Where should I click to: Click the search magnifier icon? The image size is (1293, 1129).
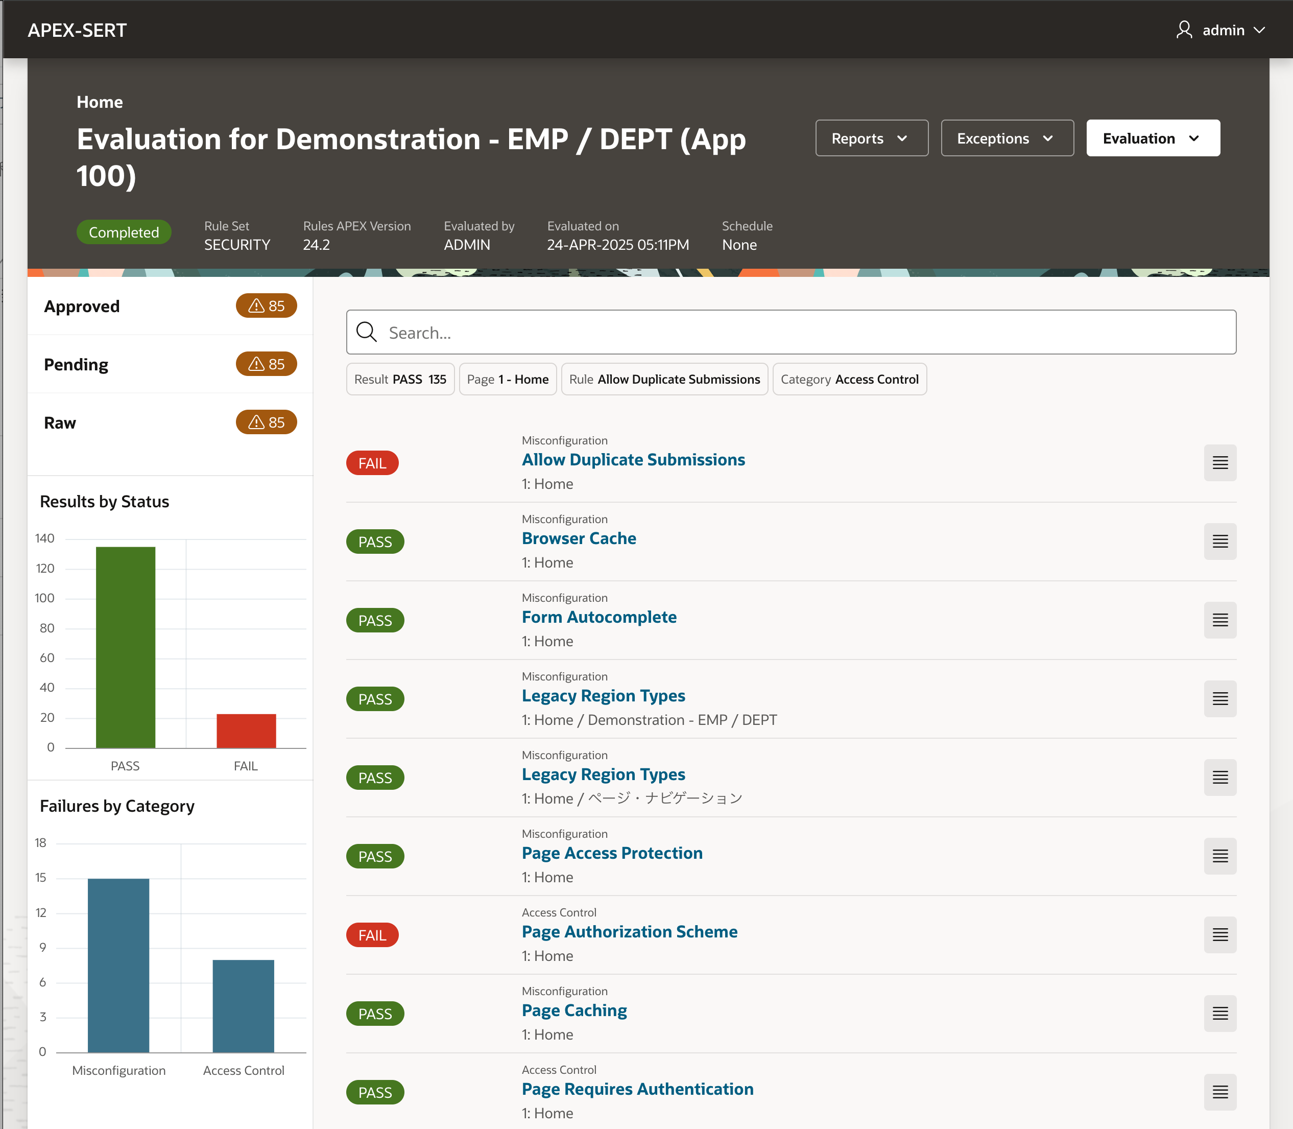pos(367,332)
